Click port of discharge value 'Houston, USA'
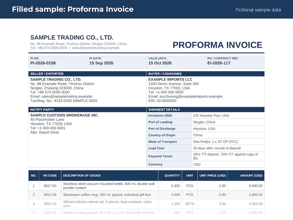The width and height of the screenshot is (293, 220). click(204, 128)
